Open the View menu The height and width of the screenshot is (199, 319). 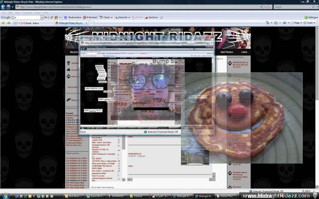17,13
